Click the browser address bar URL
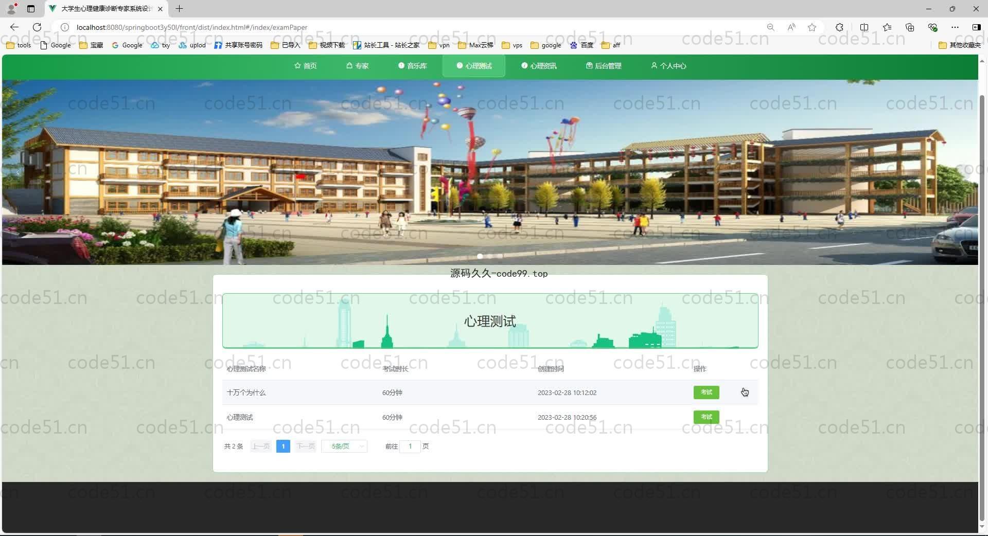The height and width of the screenshot is (536, 988). [192, 27]
